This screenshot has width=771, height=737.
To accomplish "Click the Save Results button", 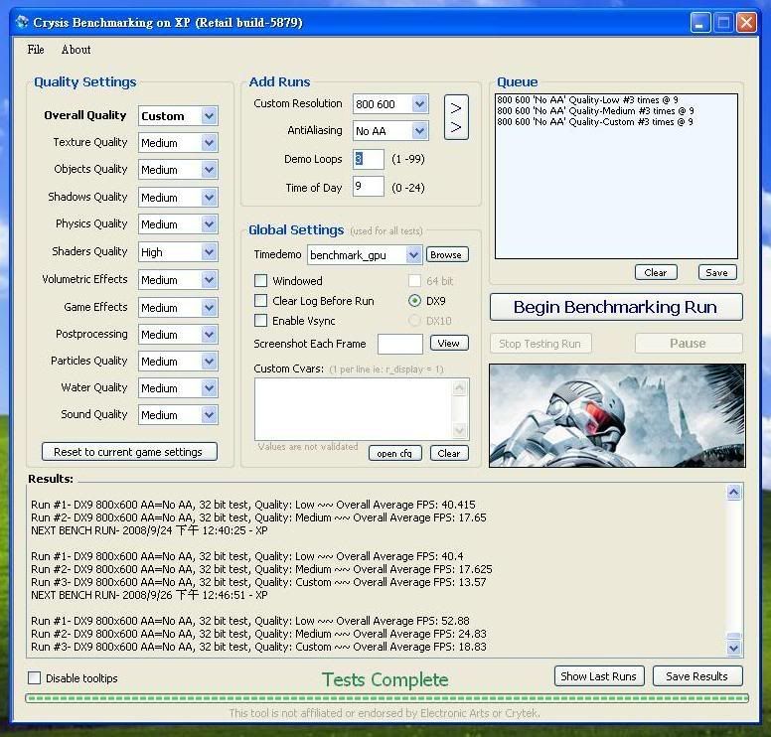I will coord(696,676).
